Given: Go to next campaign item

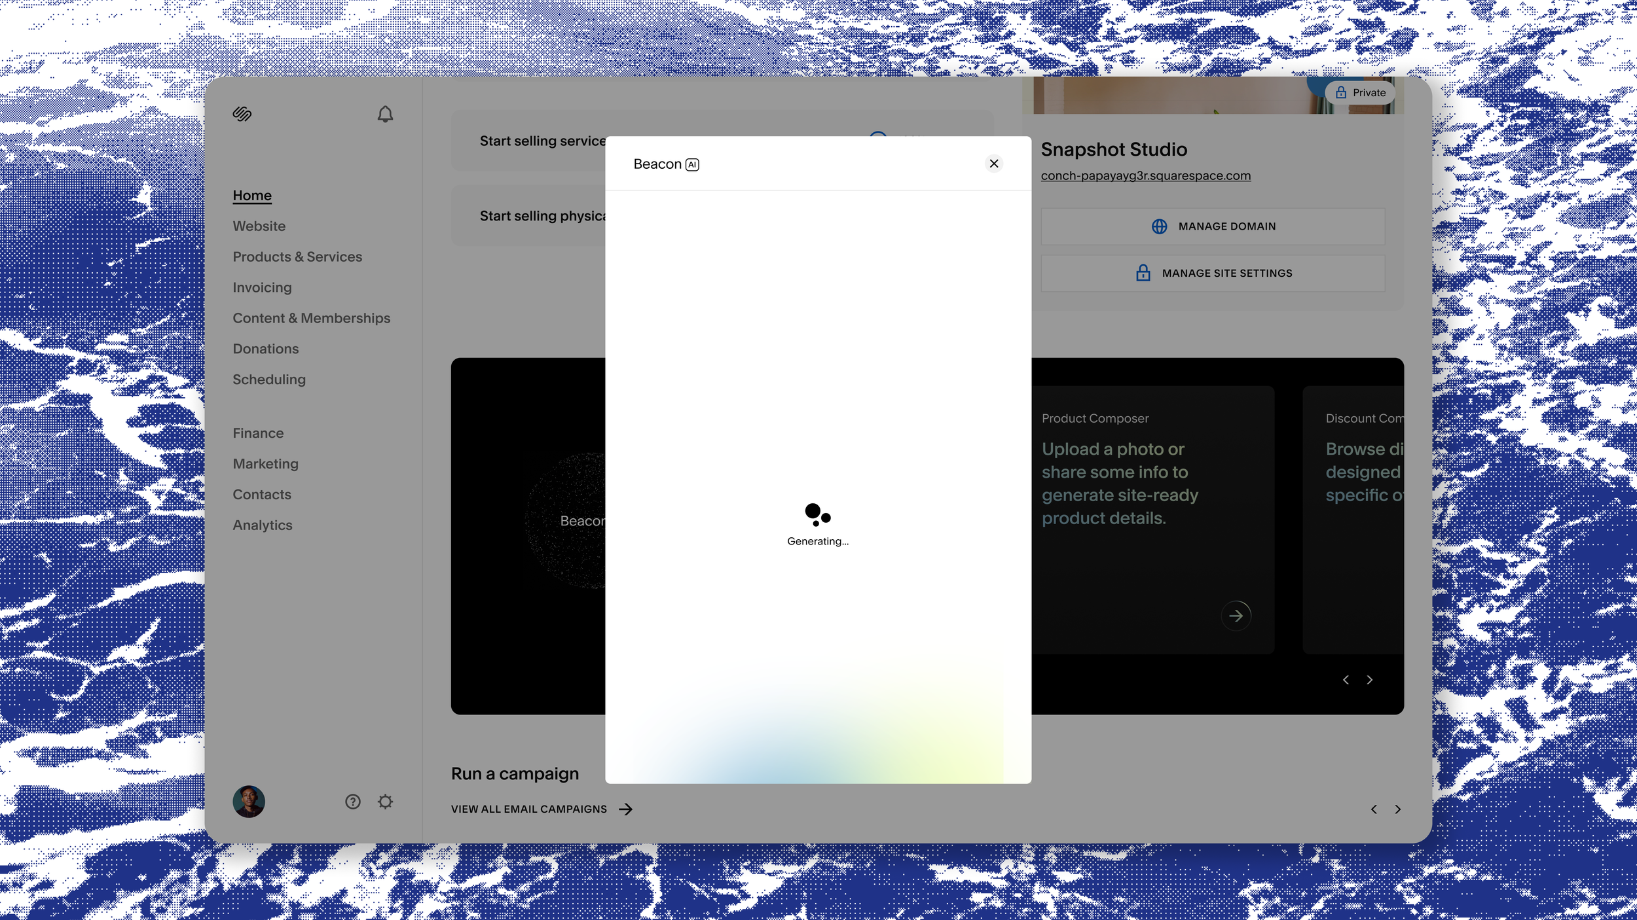Looking at the screenshot, I should pyautogui.click(x=1397, y=809).
